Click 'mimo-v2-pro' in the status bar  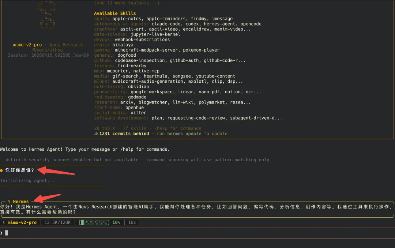22,222
